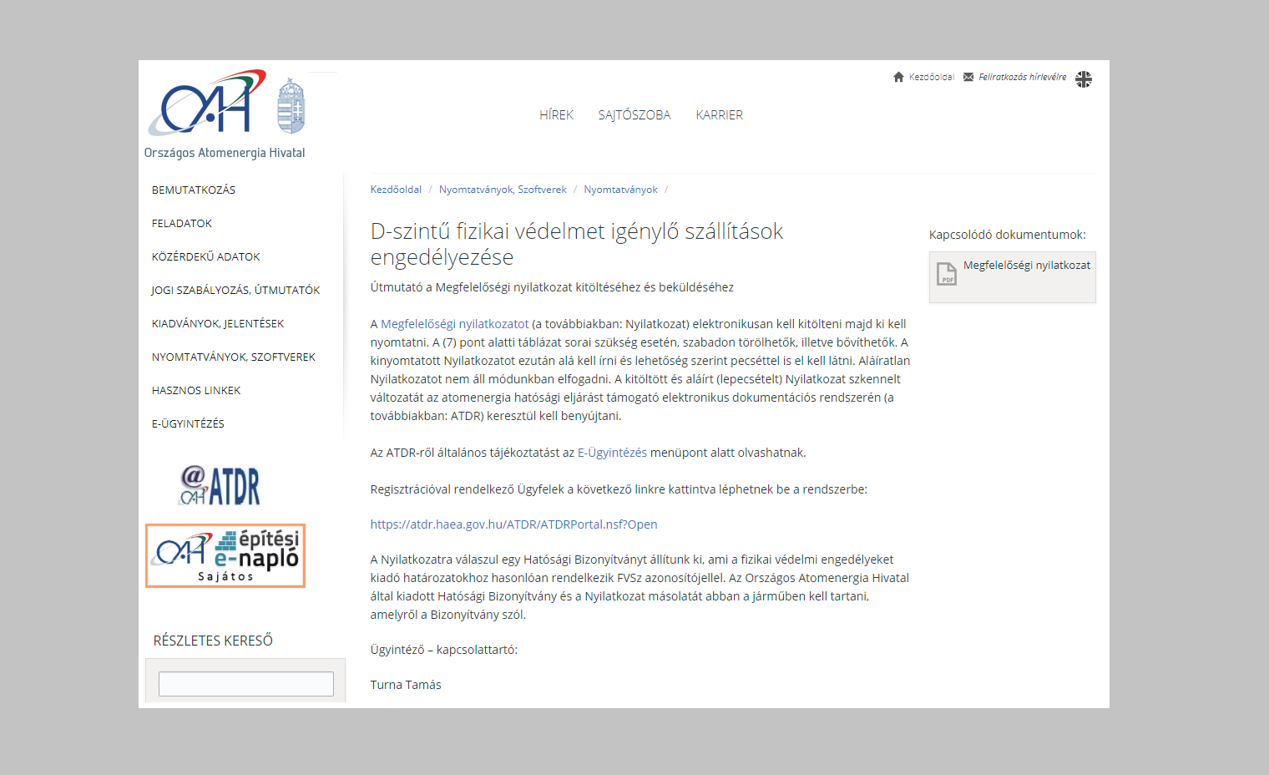Go to Nyomtatványok, Szoftverek breadcrumb
Image resolution: width=1269 pixels, height=775 pixels.
click(x=503, y=190)
